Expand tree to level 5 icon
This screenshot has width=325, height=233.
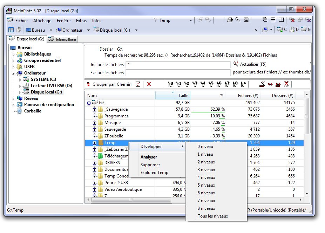coord(211,84)
